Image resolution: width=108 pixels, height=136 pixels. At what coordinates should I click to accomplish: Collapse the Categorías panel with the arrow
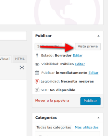tap(98, 118)
